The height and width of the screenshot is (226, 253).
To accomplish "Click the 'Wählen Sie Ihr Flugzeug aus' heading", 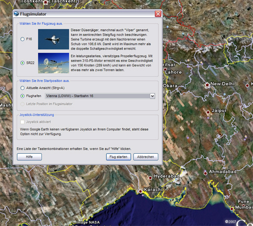I will click(x=41, y=24).
